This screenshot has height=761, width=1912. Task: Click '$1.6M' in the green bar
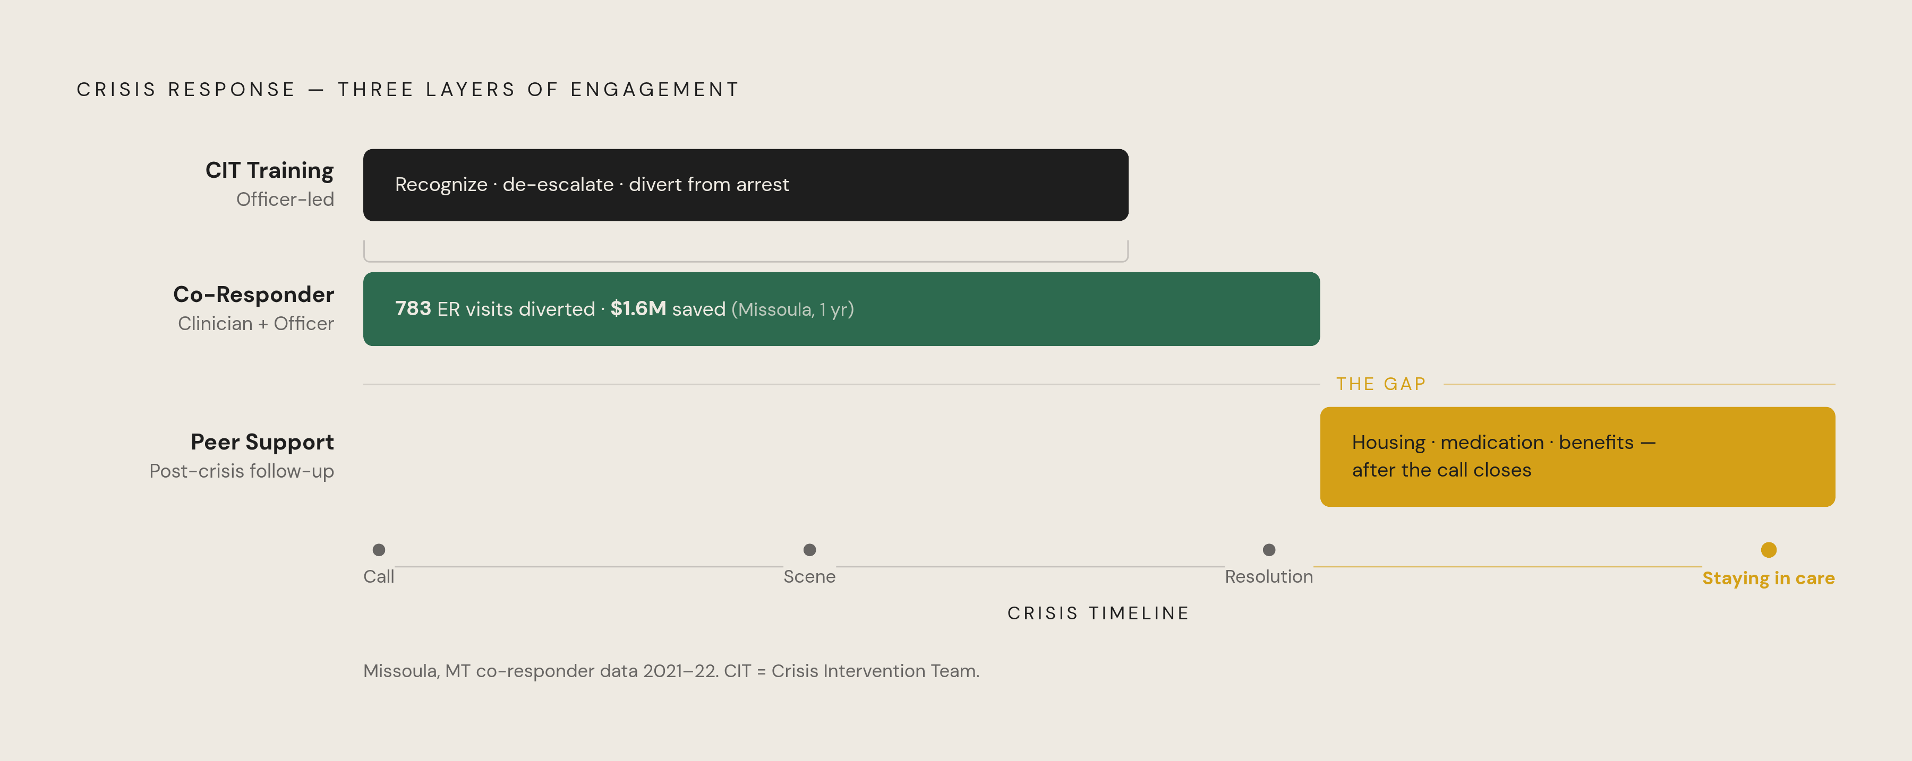click(638, 308)
